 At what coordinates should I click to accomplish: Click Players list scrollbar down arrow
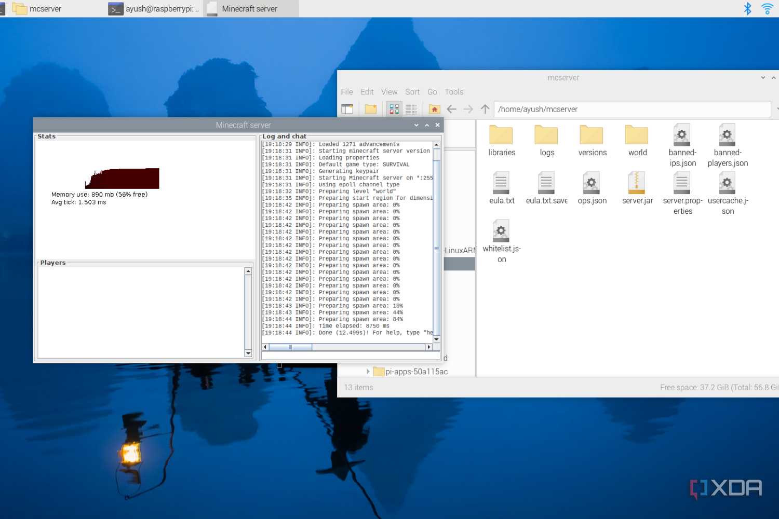point(248,353)
